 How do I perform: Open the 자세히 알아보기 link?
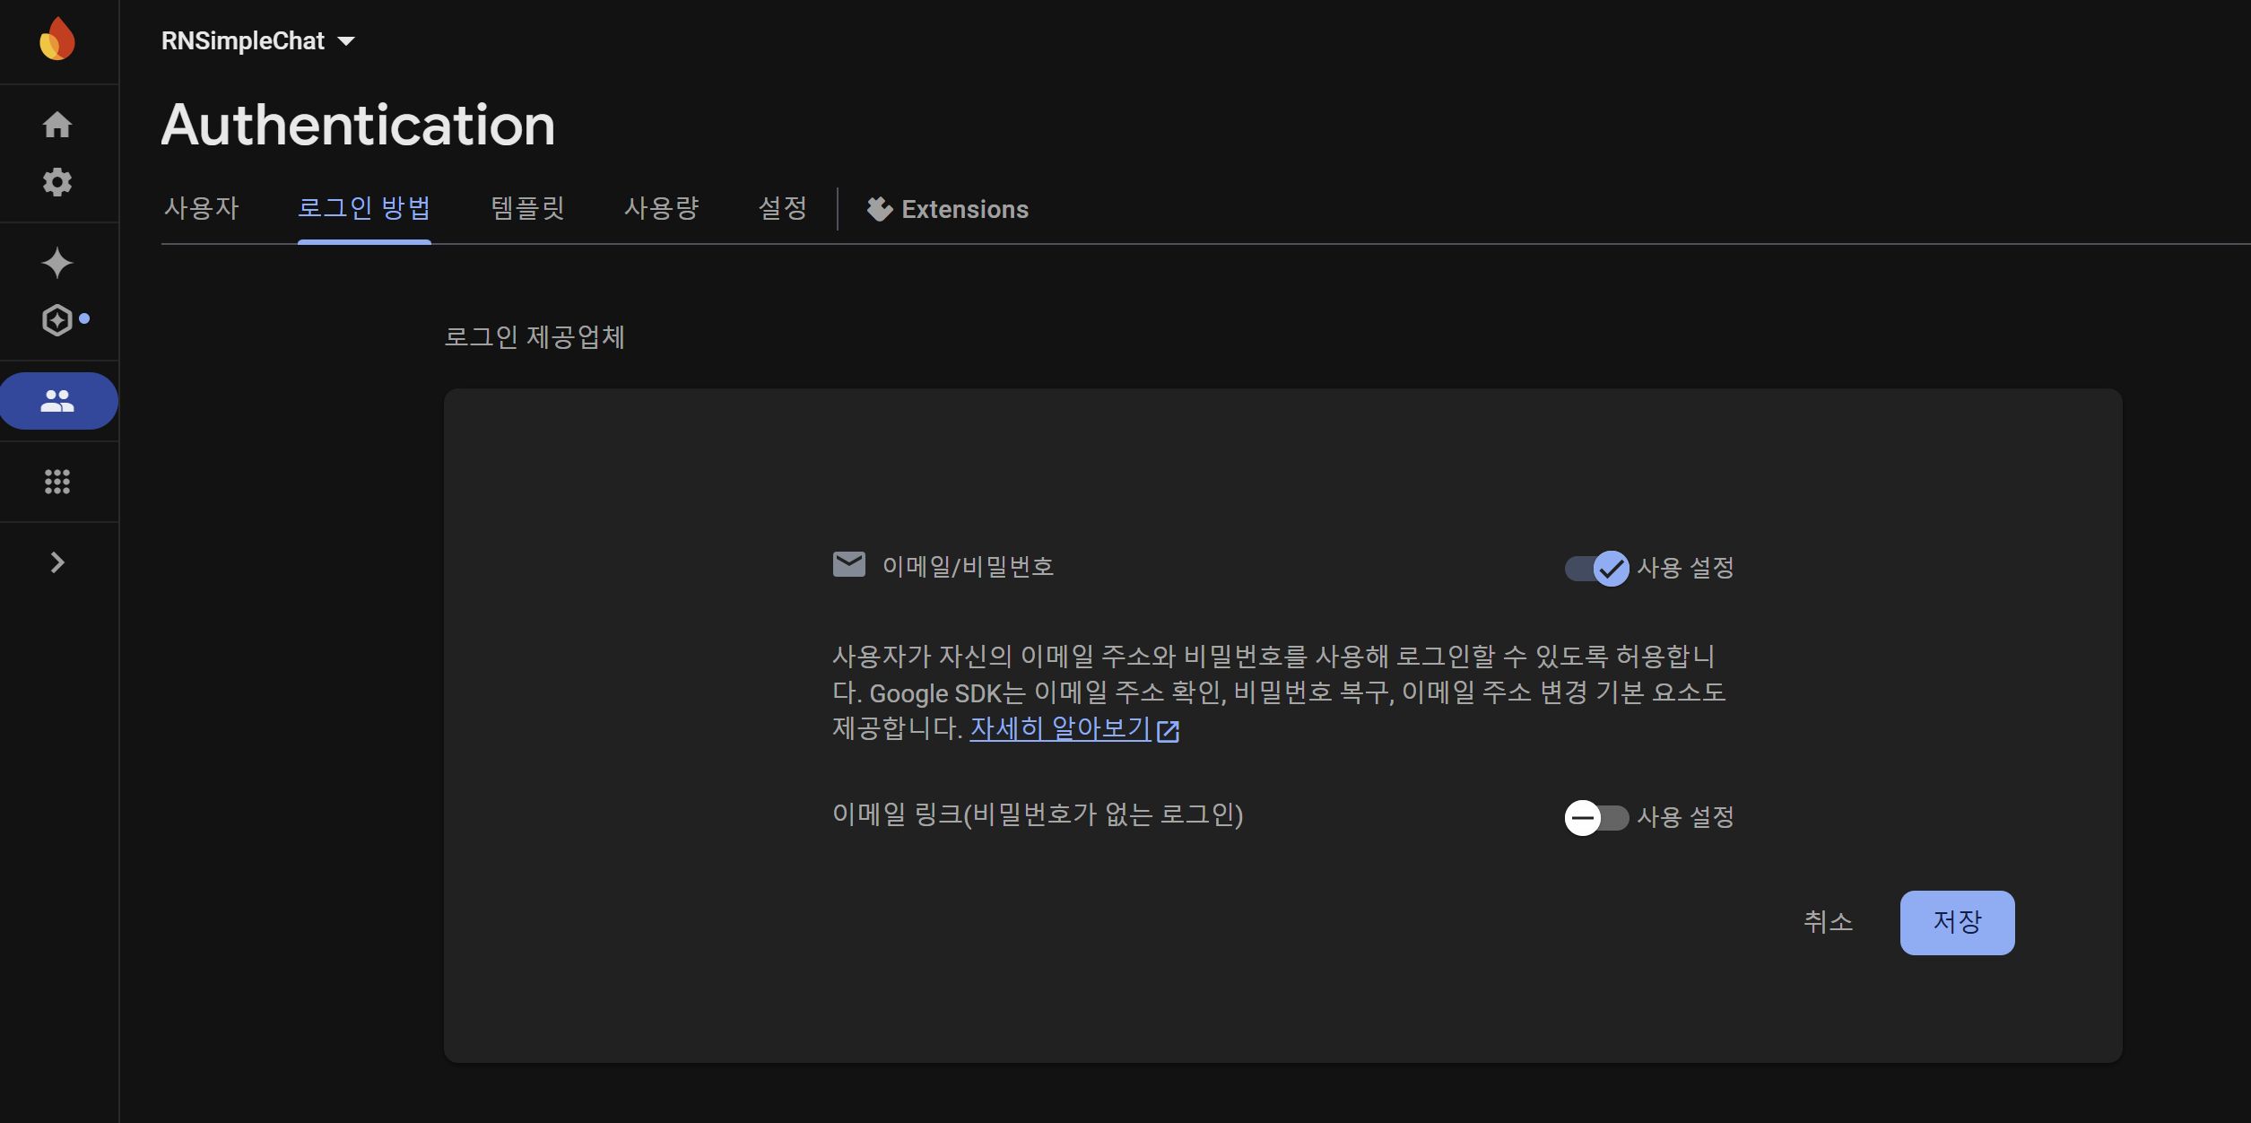coord(1060,728)
